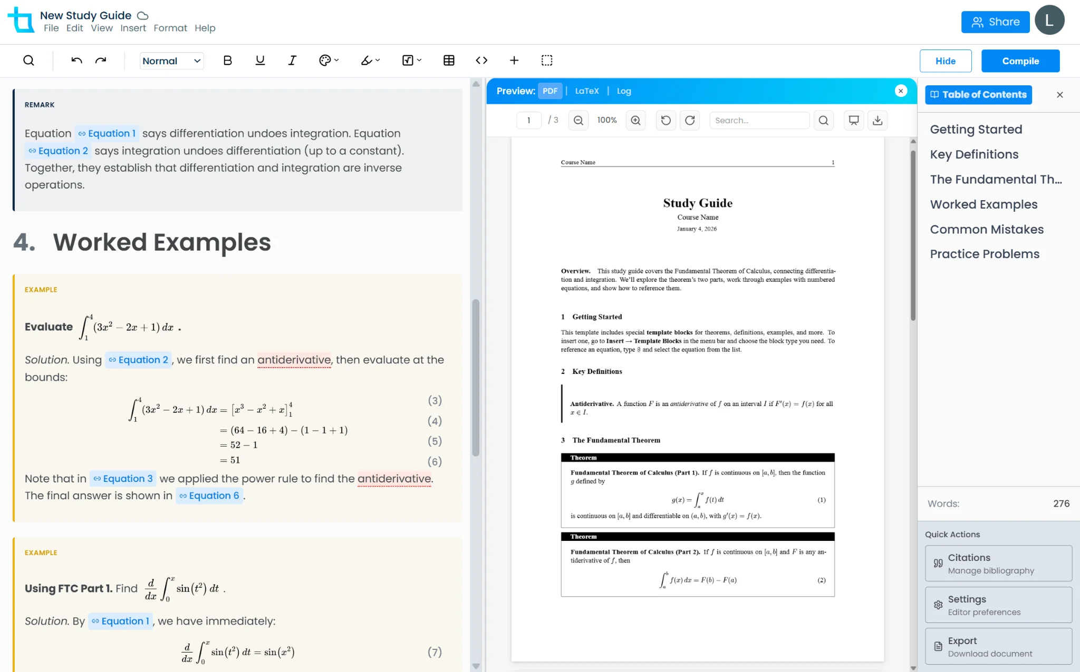The image size is (1080, 672).
Task: Refresh the PDF preview
Action: click(690, 120)
